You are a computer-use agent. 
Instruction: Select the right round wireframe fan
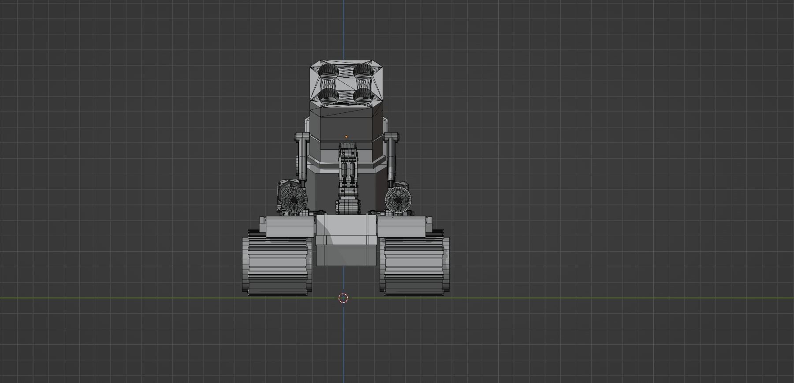[398, 201]
